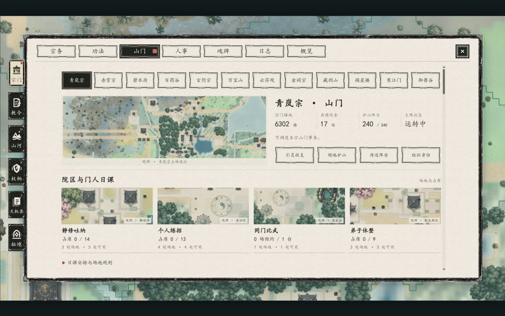The width and height of the screenshot is (505, 316).
Task: Select the 御兽谷 sect tab
Action: [426, 81]
